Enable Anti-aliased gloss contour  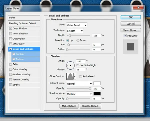80,76
